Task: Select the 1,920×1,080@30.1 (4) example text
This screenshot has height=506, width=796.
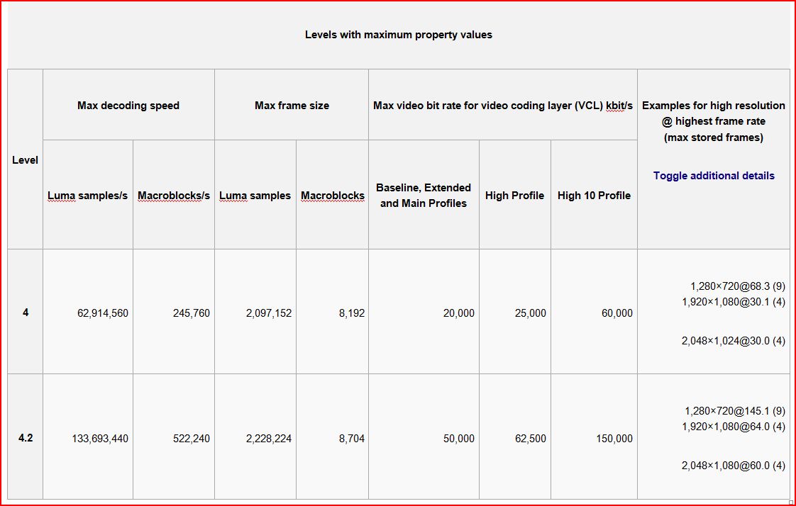Action: 734,302
